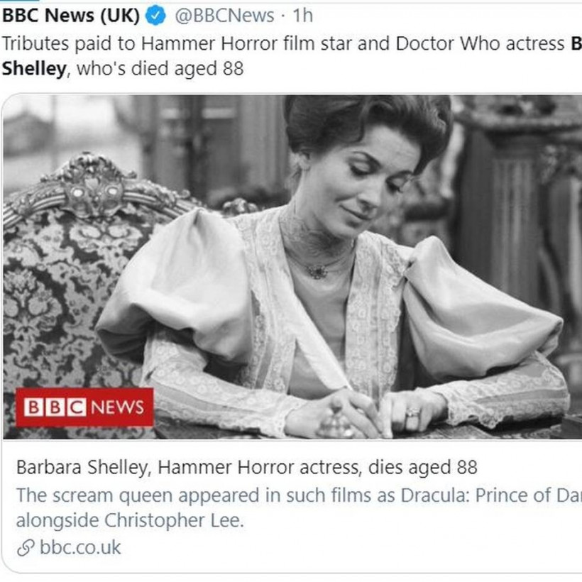Viewport: 582px width, 582px height.
Task: Click the blue verified badge icon
Action: click(155, 15)
